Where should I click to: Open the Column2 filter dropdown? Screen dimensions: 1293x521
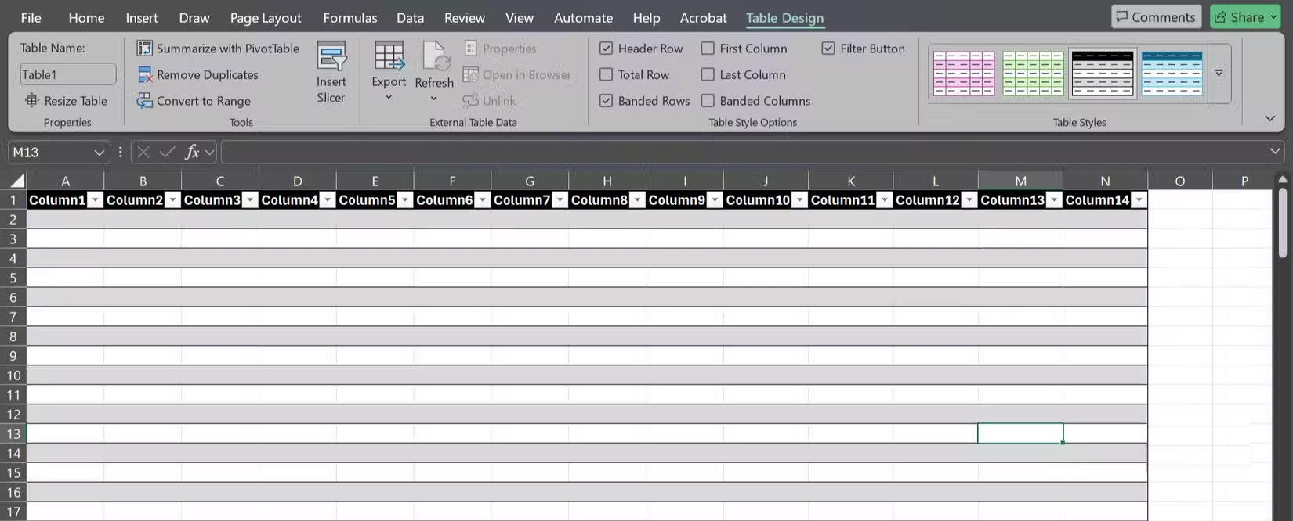[x=172, y=200]
